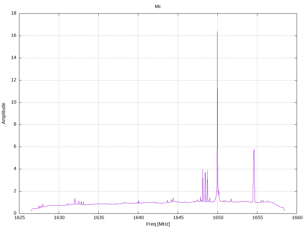Click x-axis tick label 1655

[x=258, y=218]
